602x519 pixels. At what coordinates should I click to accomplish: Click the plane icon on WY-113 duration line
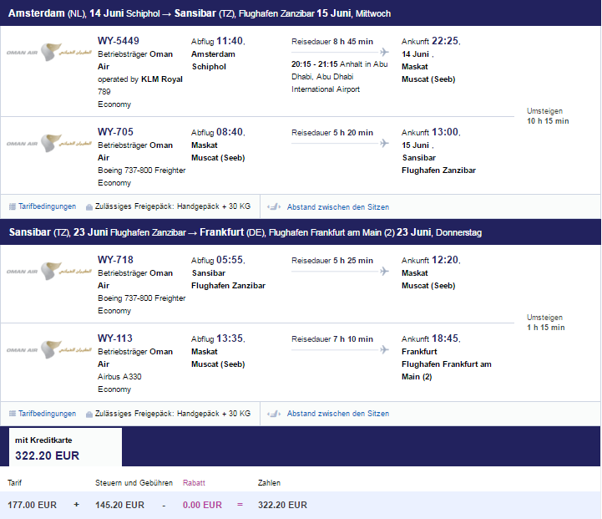coord(384,349)
